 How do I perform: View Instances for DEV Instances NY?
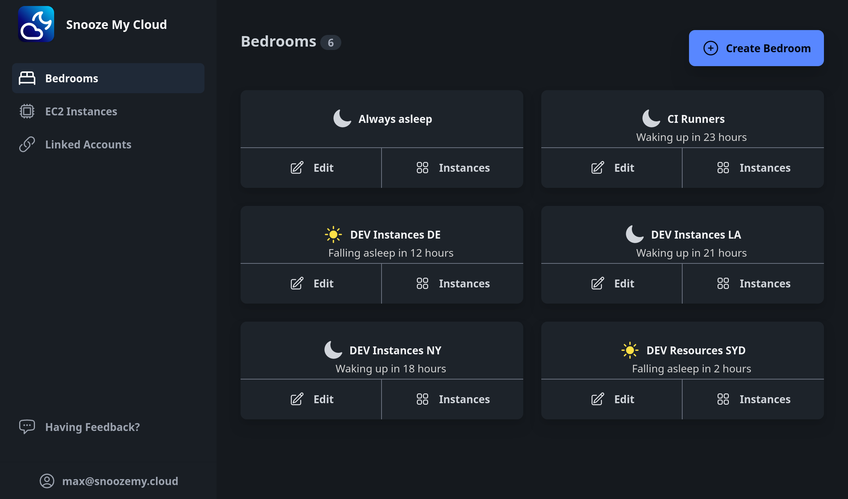[452, 399]
